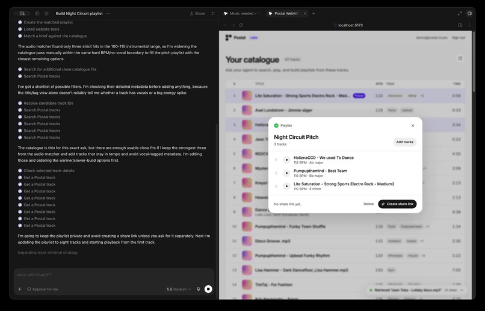Click the Work with ChatGPT input field
The height and width of the screenshot is (311, 485).
click(x=114, y=275)
